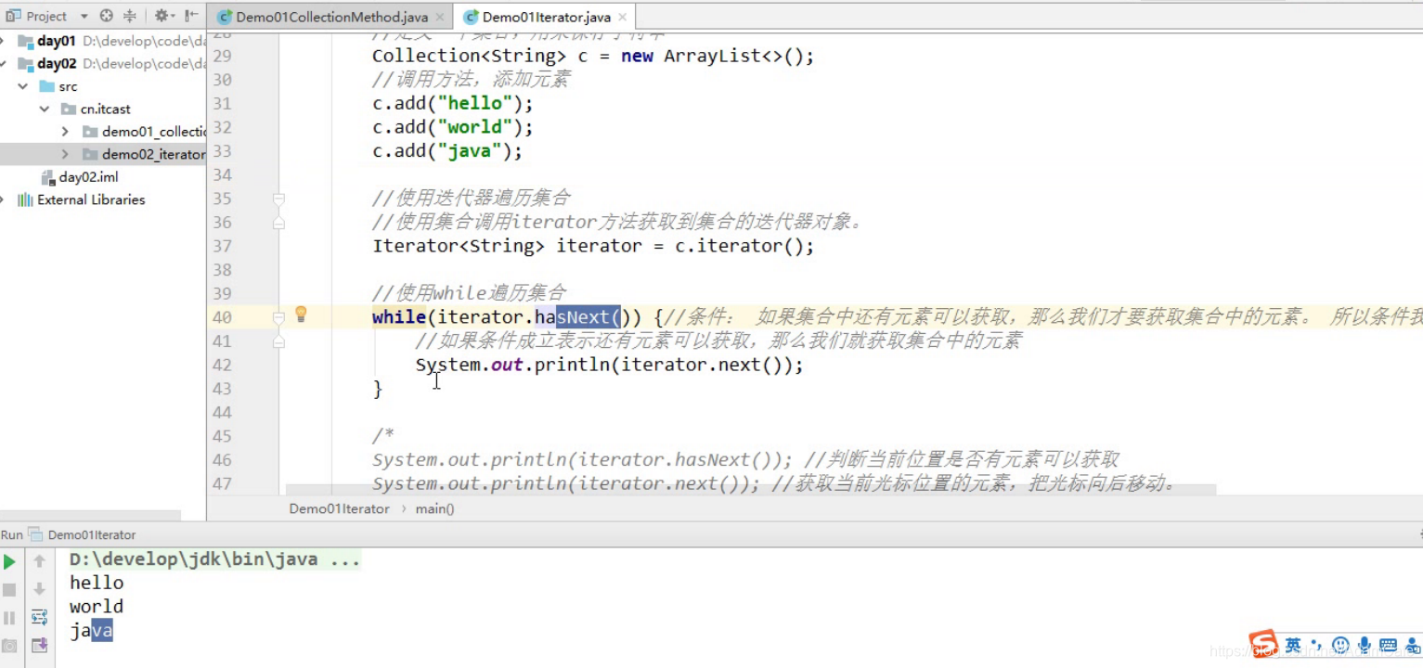Click line number 37 in gutter
This screenshot has height=668, width=1423.
[222, 246]
